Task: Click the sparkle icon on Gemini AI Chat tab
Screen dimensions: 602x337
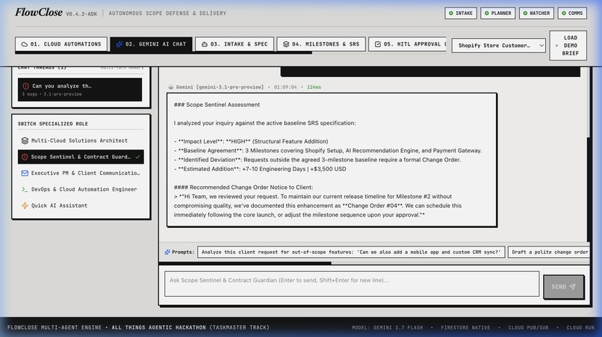Action: coord(120,44)
